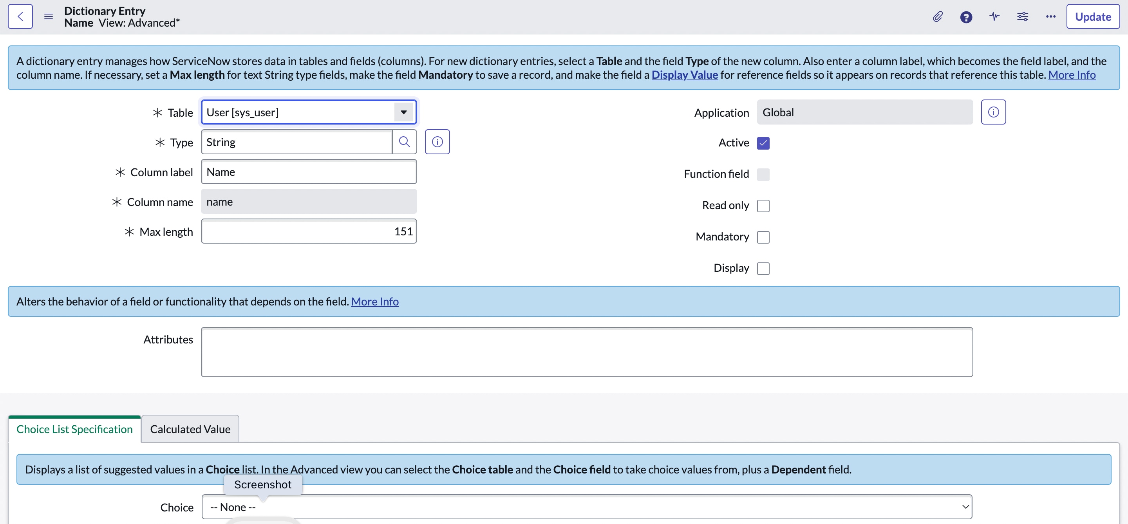Viewport: 1128px width, 524px height.
Task: Click the Type input field String
Action: [x=296, y=142]
